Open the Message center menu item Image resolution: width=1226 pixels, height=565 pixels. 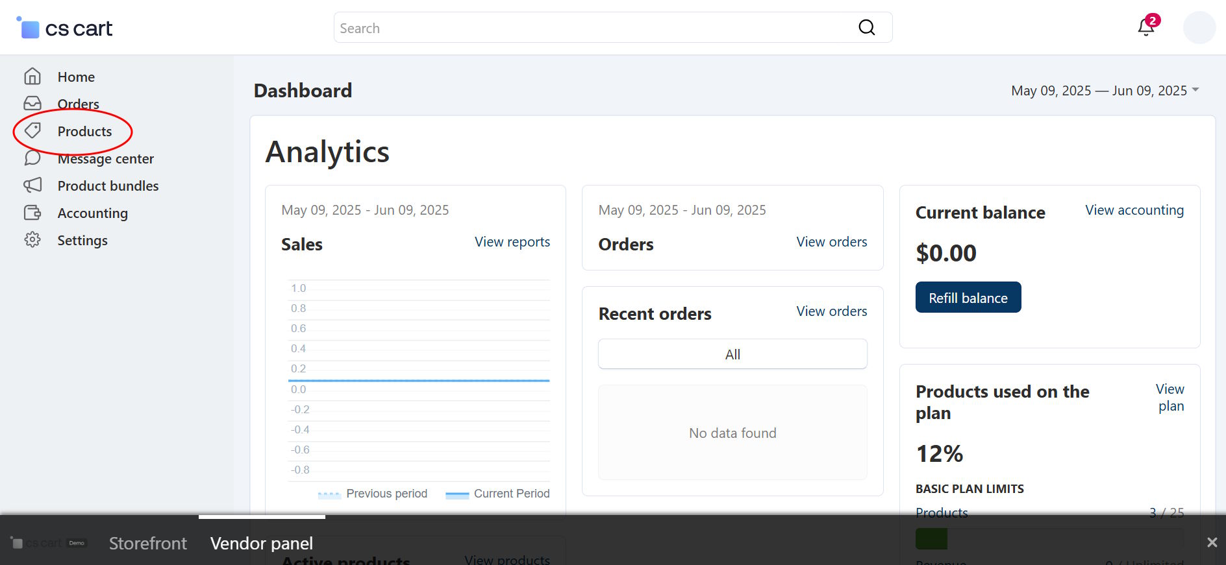pos(105,158)
